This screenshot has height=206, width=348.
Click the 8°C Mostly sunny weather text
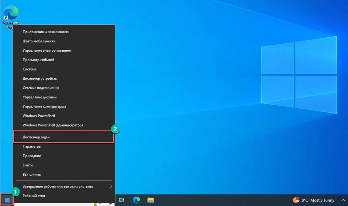pos(318,200)
